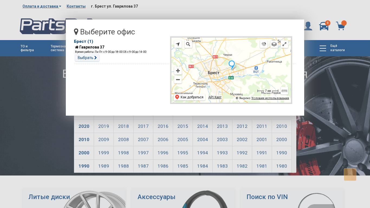Click the blue office placemark on map
This screenshot has width=370, height=208.
[232, 65]
